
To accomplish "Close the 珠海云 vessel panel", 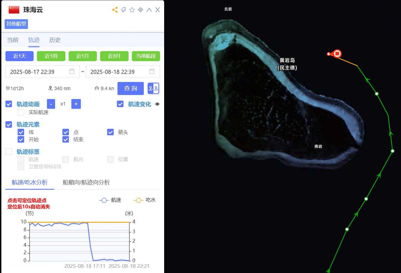I will (158, 10).
